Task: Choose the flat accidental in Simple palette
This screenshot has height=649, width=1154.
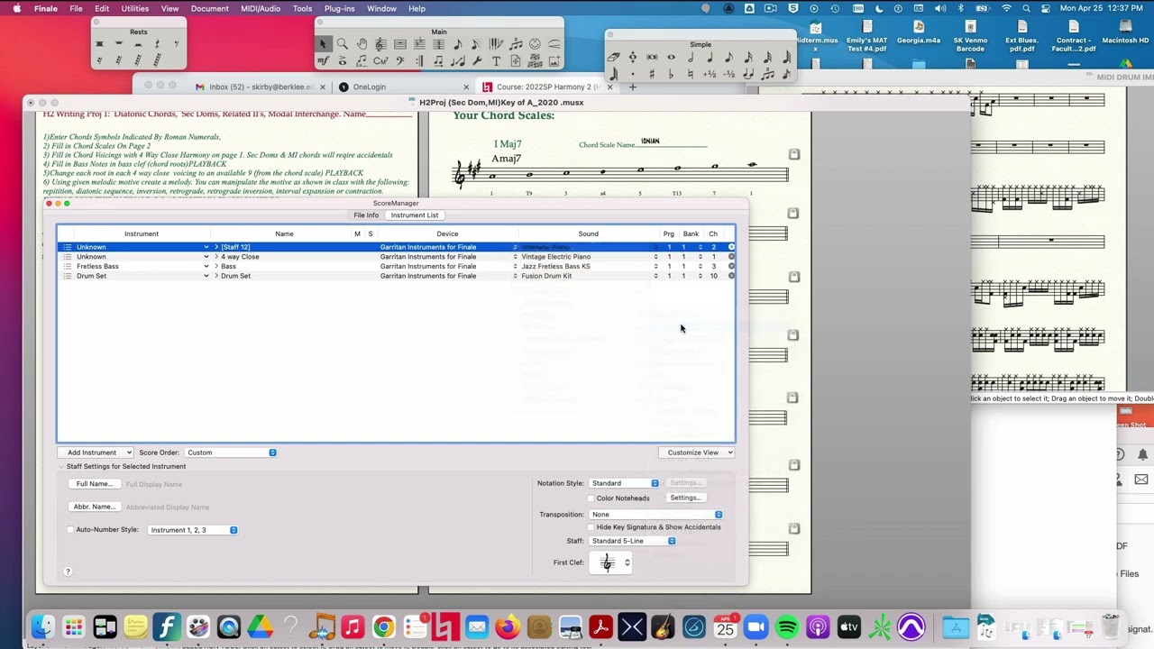Action: pos(671,74)
